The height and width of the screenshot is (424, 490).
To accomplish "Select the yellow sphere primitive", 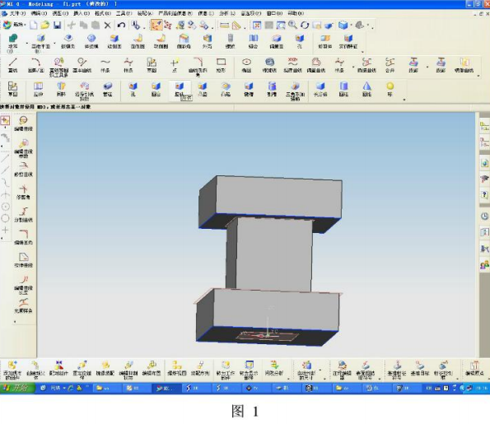I will pos(390,89).
